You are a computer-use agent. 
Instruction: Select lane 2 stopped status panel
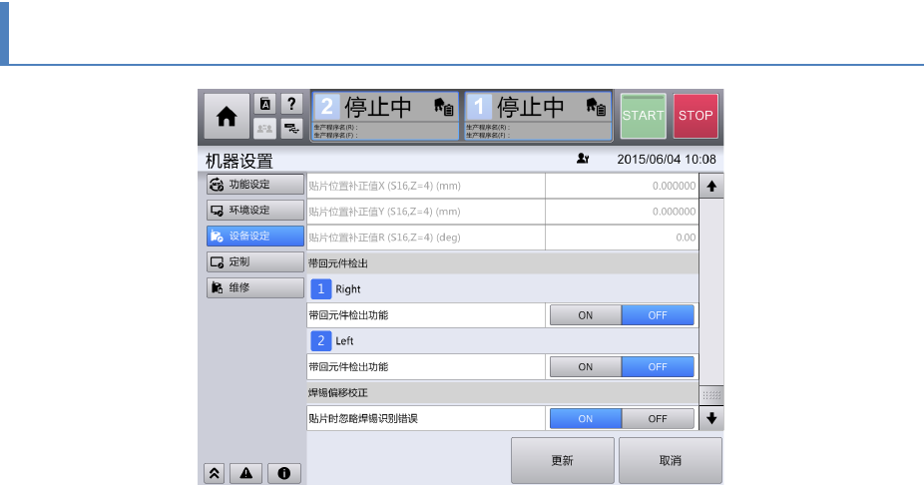click(385, 116)
